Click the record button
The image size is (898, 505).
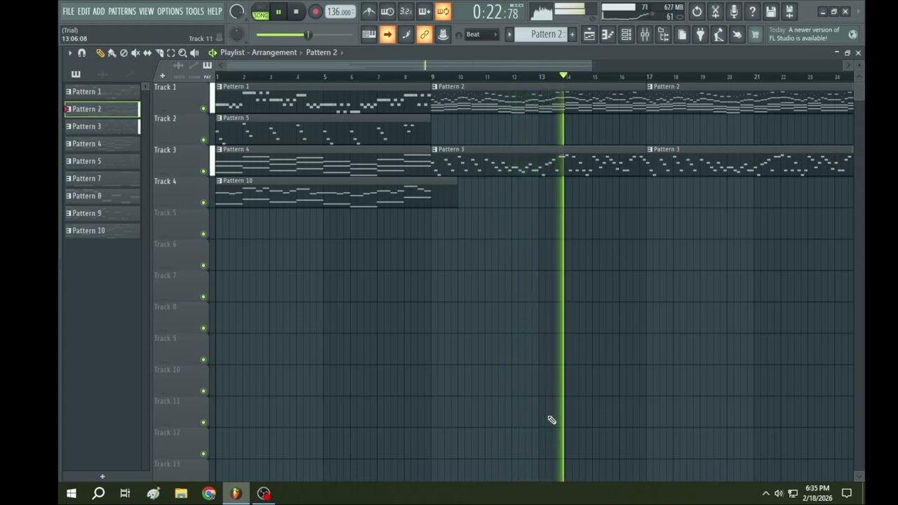(315, 12)
